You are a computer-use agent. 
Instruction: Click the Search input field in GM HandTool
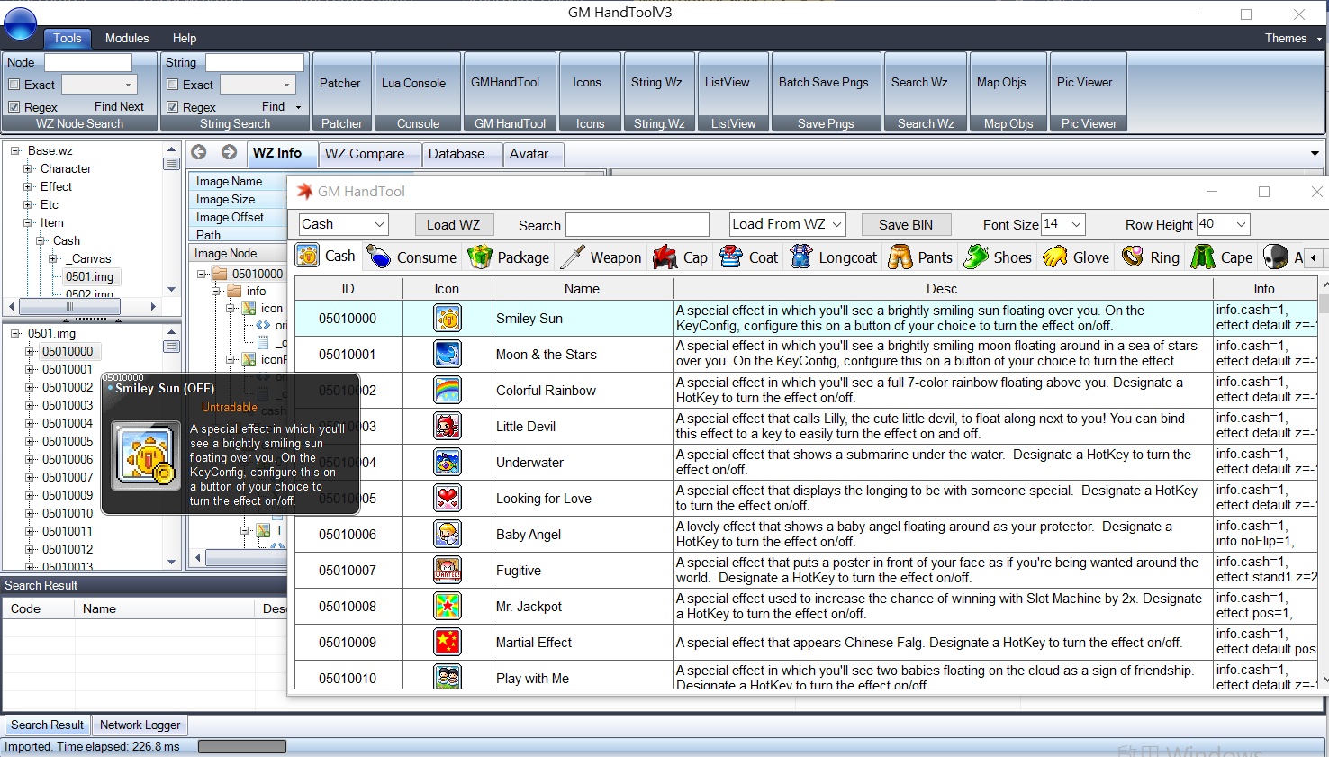tap(637, 224)
